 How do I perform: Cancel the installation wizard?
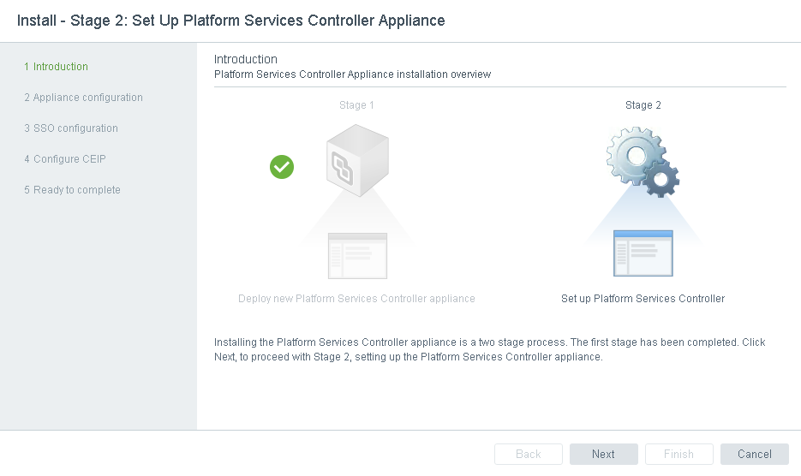(x=754, y=455)
